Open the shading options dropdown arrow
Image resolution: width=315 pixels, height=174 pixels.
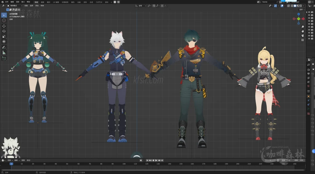[x=303, y=6]
